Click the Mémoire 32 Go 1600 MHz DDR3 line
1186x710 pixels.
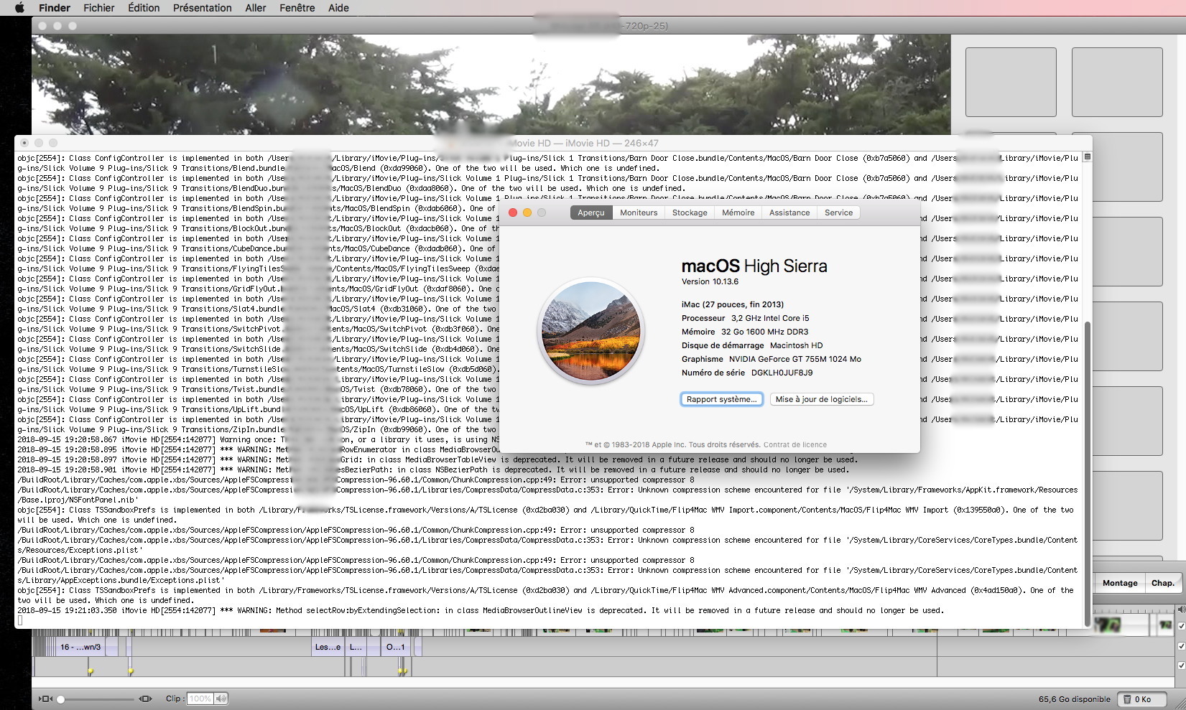(x=745, y=332)
